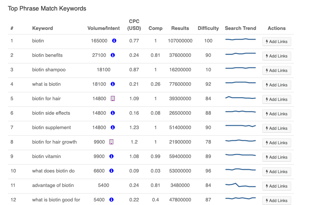Screen dimensions: 329x205
Task: Click the Volume/Intent column header
Action: point(104,28)
